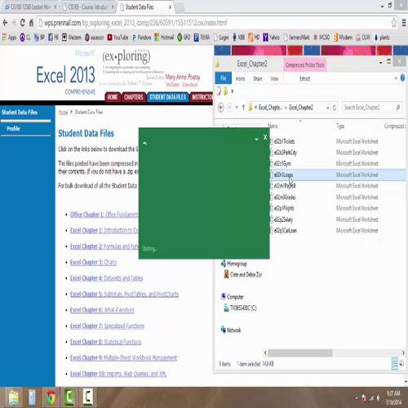Open the Extract ribbon tab

coord(304,78)
